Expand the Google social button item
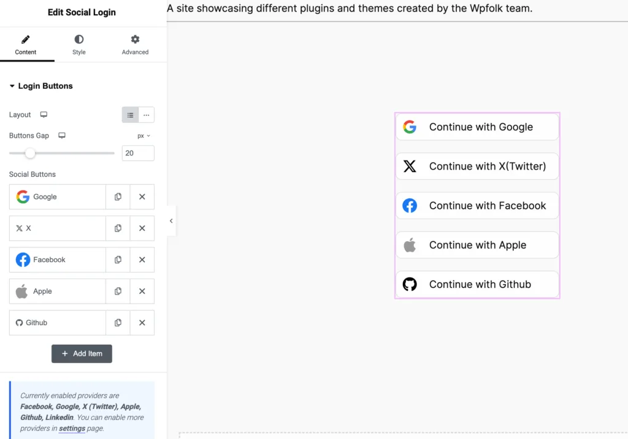 pos(57,197)
